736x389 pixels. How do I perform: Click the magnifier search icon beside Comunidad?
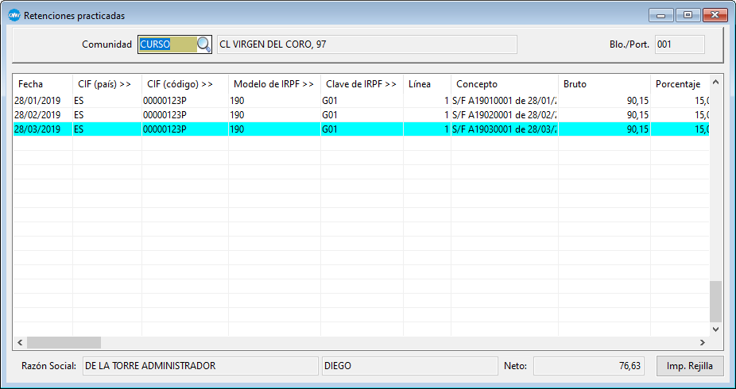204,44
